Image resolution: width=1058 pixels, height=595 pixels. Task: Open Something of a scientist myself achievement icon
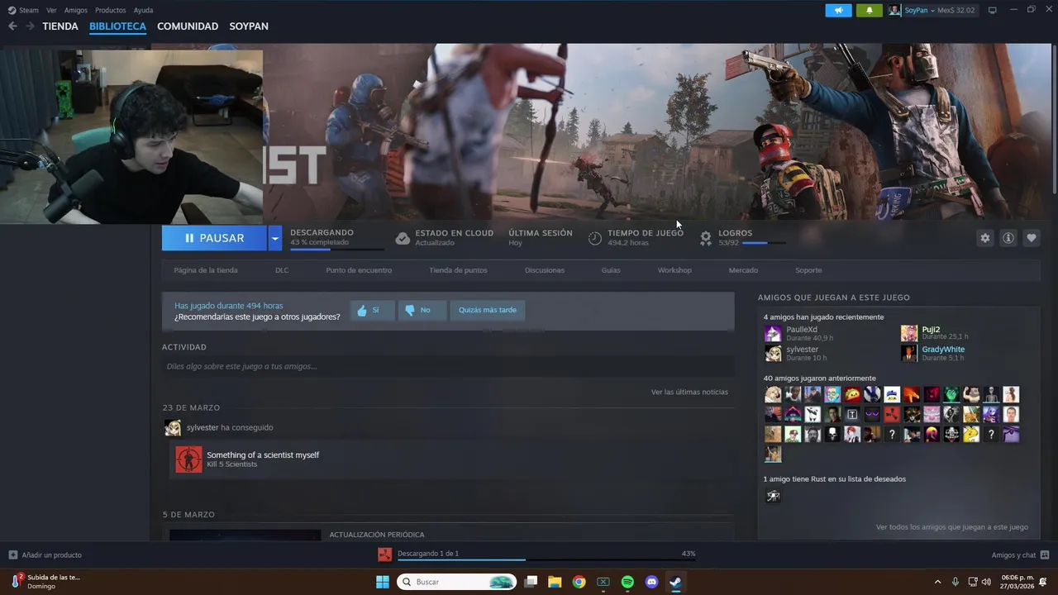(188, 459)
